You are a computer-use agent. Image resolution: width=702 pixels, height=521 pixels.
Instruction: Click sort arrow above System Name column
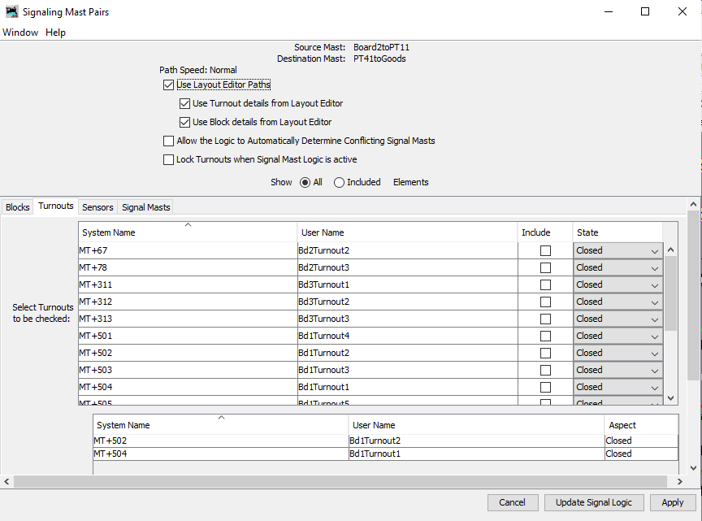tap(188, 224)
